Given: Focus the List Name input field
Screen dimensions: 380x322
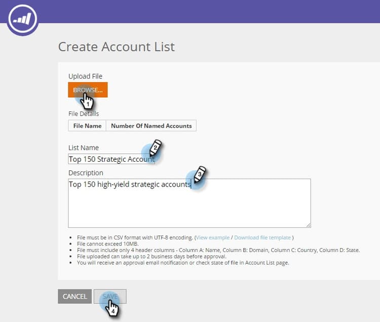Looking at the screenshot, I should click(x=111, y=159).
